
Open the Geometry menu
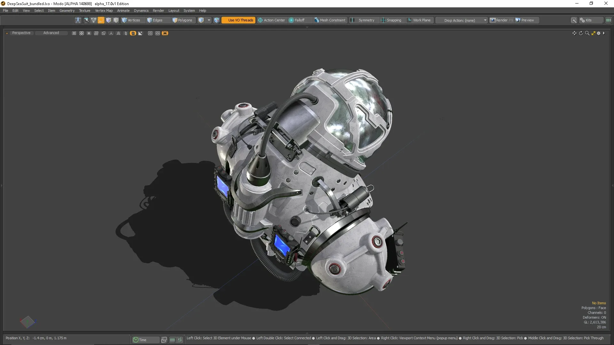[67, 11]
